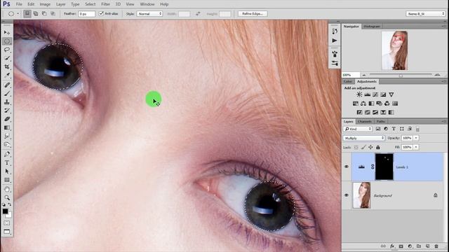Toggle lock position
The height and width of the screenshot is (252, 449).
point(370,148)
